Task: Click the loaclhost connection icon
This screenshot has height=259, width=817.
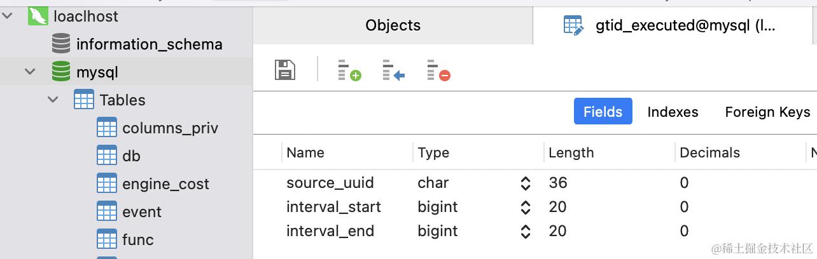Action: click(38, 16)
